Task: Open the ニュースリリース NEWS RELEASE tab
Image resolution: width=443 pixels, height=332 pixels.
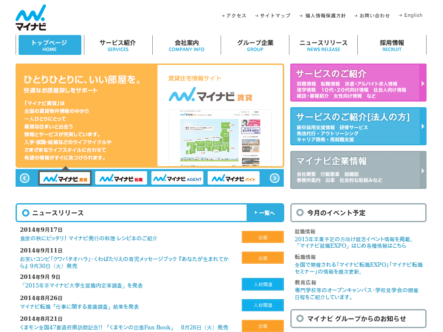Action: point(324,45)
